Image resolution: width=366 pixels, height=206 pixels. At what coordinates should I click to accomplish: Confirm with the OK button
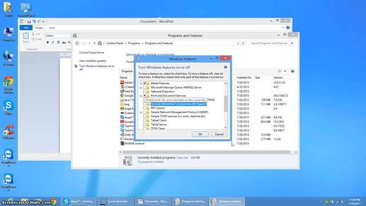[x=200, y=134]
